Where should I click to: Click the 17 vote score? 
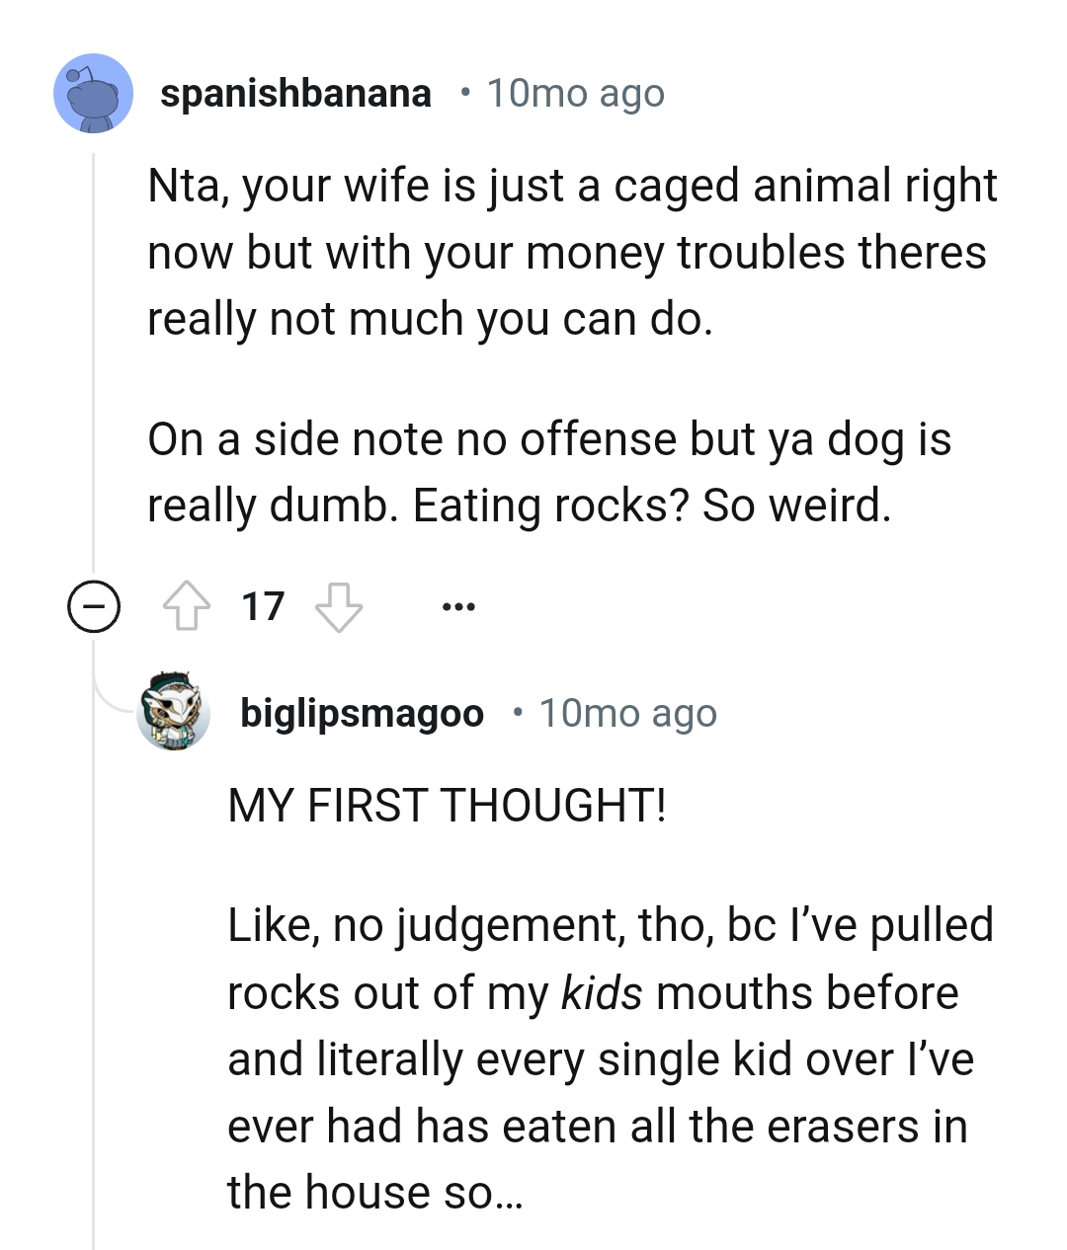coord(263,605)
